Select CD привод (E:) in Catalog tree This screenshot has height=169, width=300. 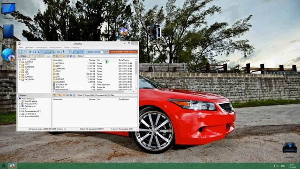30,114
